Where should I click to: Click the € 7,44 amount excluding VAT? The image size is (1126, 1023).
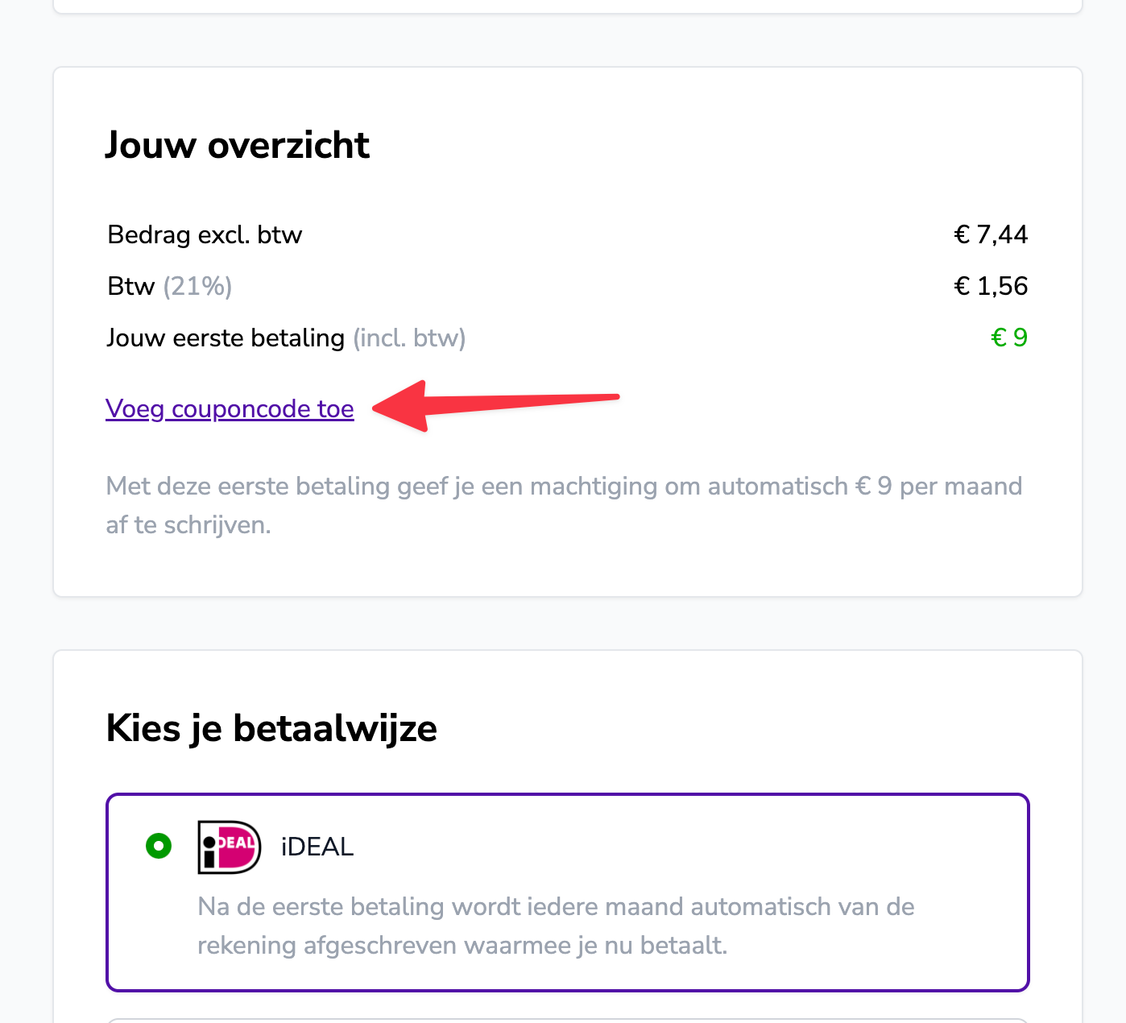coord(991,234)
